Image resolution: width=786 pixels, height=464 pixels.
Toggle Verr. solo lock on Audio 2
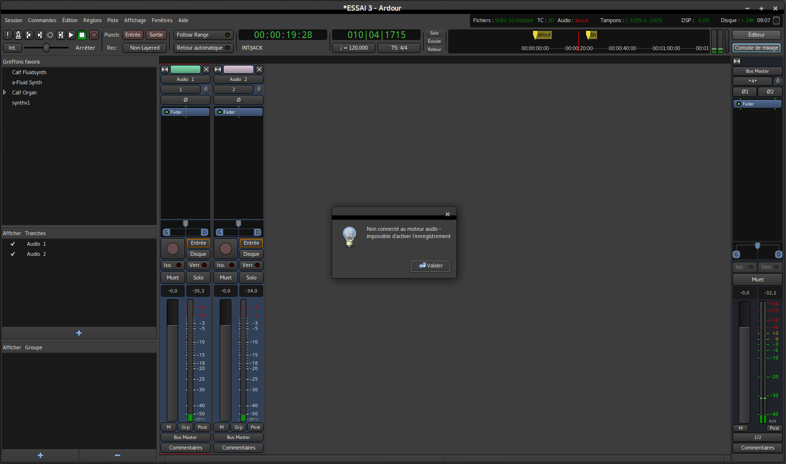(252, 265)
